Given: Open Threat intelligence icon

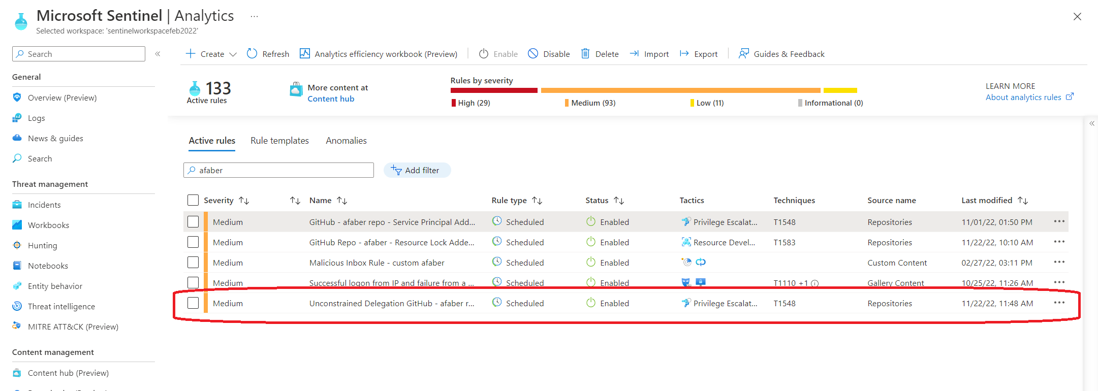Looking at the screenshot, I should [x=17, y=306].
